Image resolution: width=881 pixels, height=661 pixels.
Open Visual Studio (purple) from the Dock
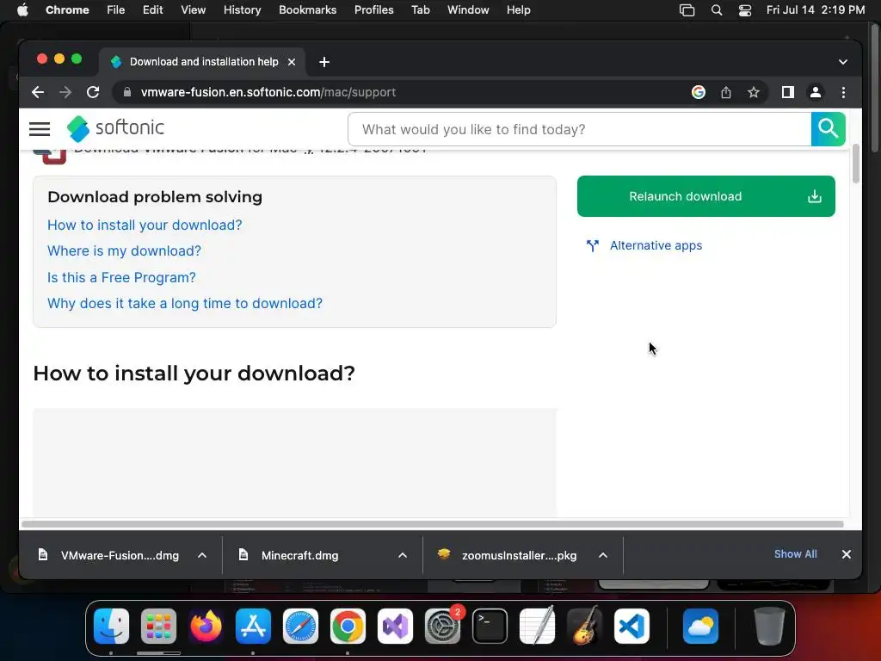[x=395, y=627]
